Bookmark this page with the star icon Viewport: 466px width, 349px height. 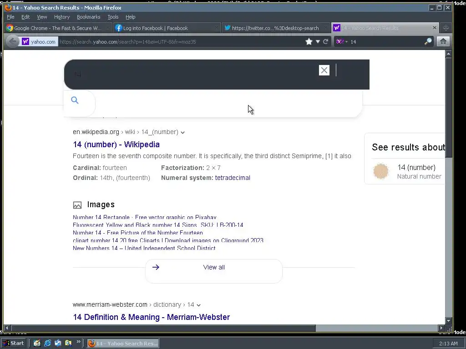coord(309,41)
